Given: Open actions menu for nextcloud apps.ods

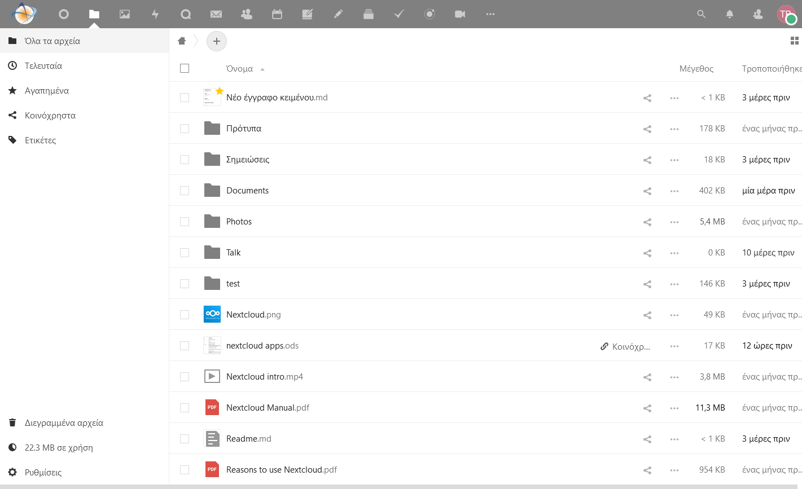Looking at the screenshot, I should coord(674,346).
